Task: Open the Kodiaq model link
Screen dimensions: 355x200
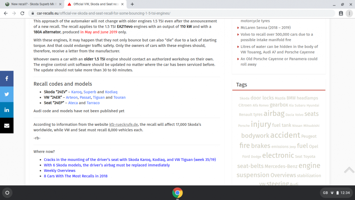Action: pos(111,92)
